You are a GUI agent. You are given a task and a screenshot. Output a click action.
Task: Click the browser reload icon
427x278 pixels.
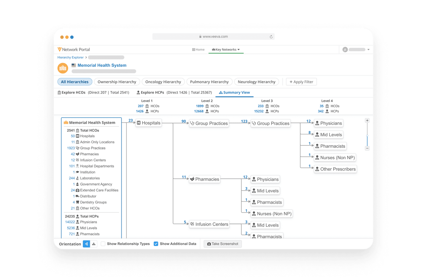tap(271, 37)
